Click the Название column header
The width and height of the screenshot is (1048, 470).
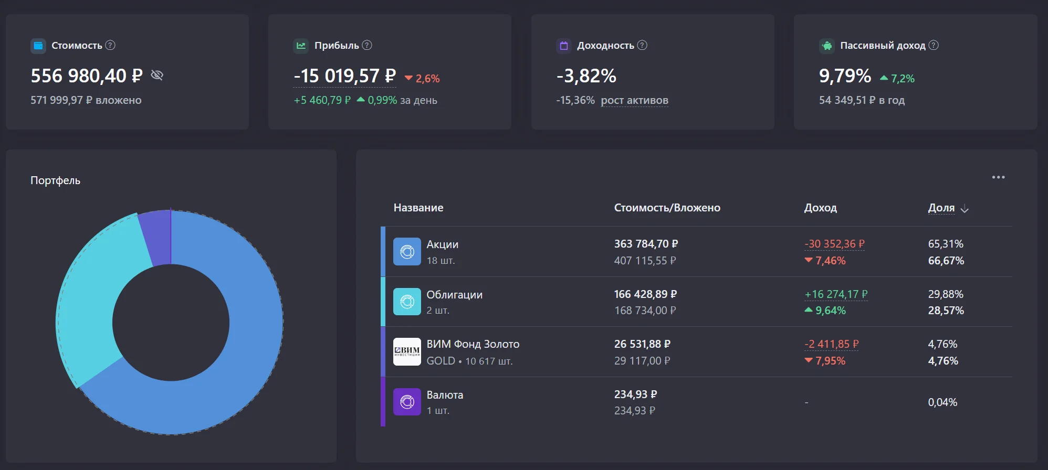[x=418, y=208]
